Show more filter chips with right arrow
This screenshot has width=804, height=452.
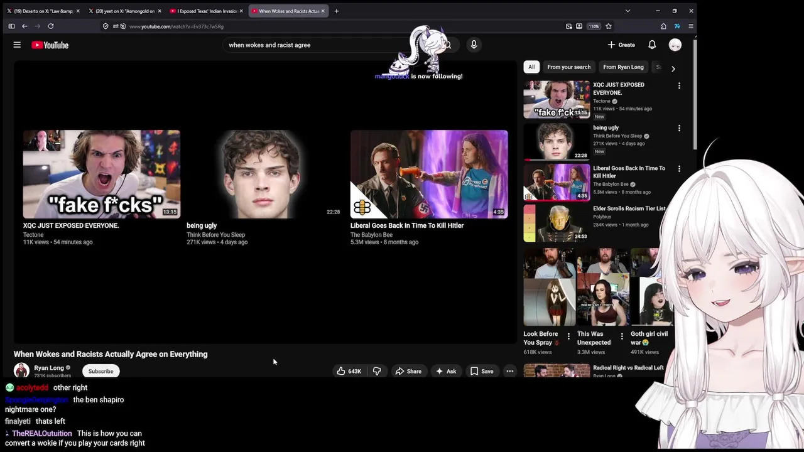pos(673,68)
